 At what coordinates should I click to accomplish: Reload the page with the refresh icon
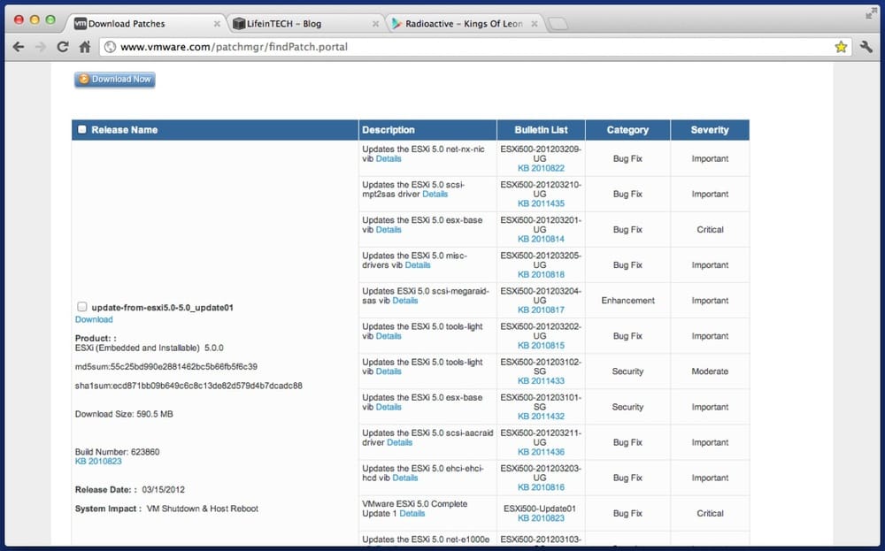coord(63,47)
